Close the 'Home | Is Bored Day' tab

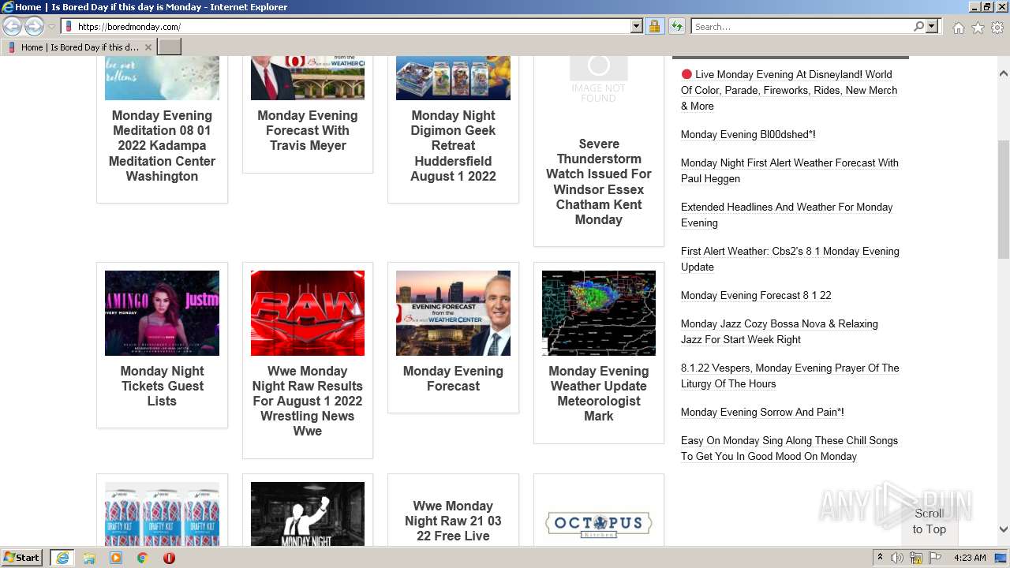[x=148, y=47]
